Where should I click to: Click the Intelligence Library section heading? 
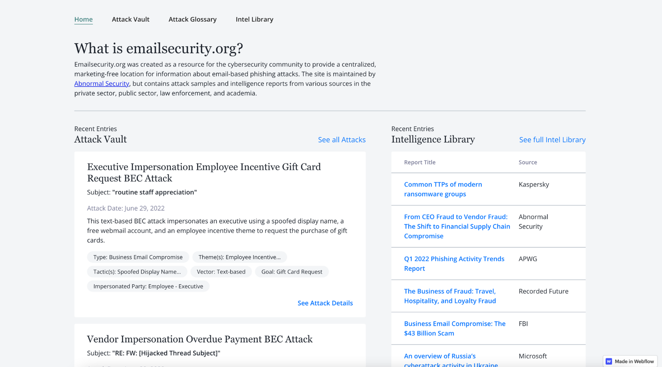(x=433, y=139)
